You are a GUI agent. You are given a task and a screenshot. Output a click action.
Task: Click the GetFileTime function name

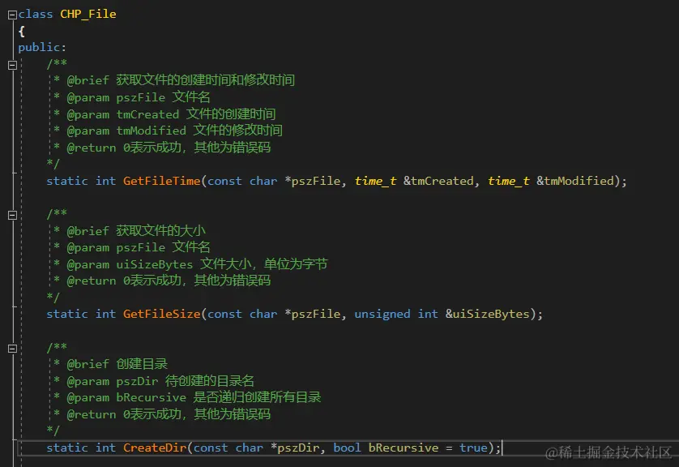click(161, 181)
